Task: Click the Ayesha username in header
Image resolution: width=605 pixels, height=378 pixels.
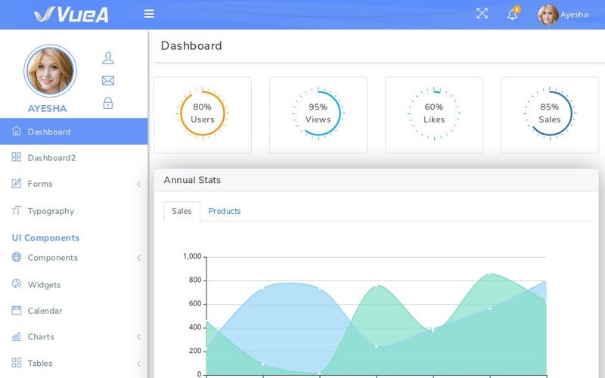Action: [574, 14]
